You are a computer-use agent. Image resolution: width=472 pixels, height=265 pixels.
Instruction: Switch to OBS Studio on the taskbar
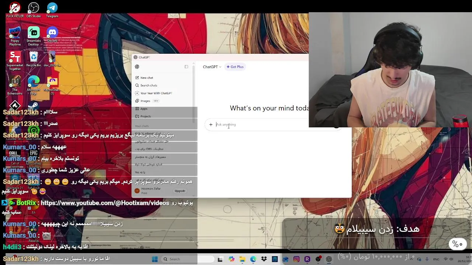[x=318, y=259]
